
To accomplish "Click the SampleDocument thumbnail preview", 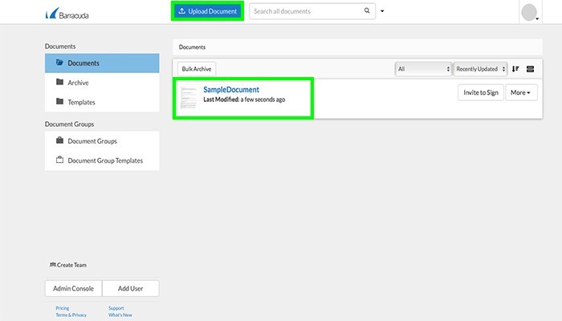I will pos(188,97).
